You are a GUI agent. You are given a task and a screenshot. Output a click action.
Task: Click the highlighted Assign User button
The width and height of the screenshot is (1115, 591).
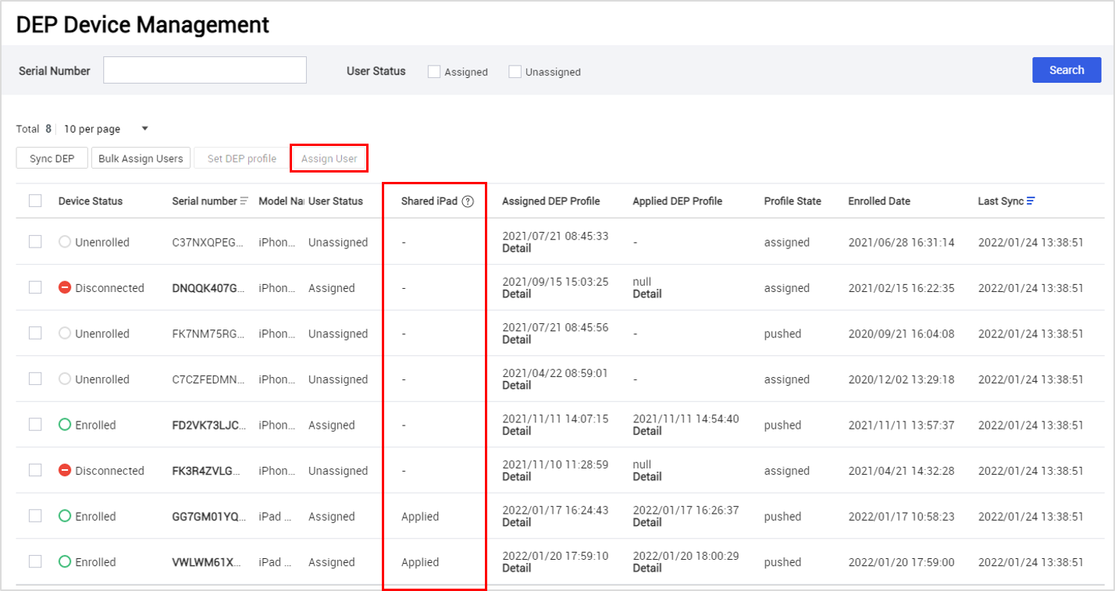[329, 158]
